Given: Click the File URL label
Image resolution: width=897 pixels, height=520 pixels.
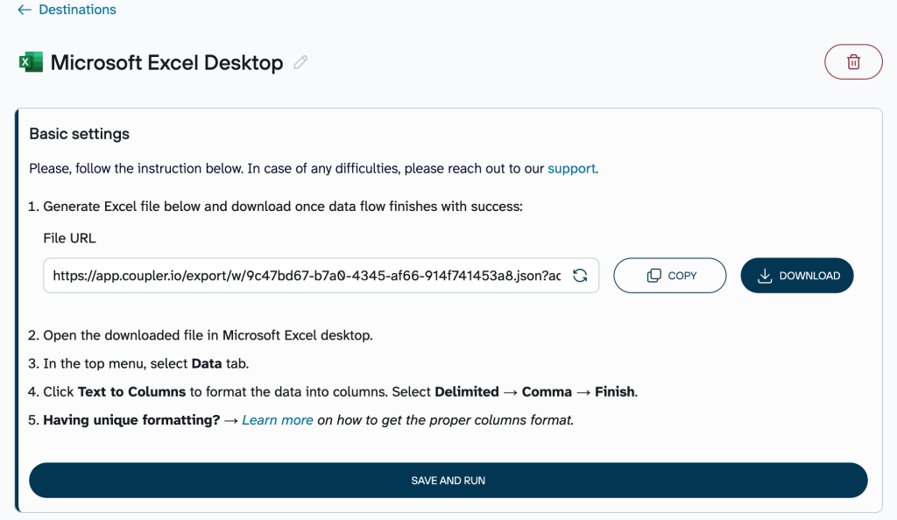Looking at the screenshot, I should [69, 238].
